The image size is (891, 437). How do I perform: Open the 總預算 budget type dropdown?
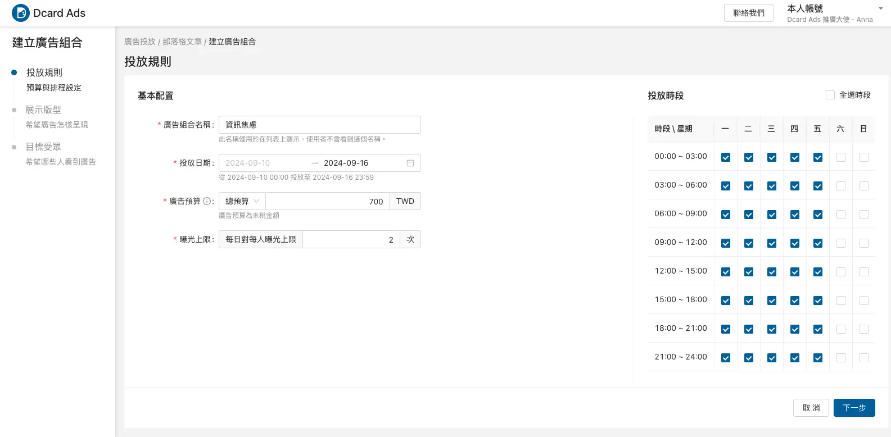tap(242, 201)
